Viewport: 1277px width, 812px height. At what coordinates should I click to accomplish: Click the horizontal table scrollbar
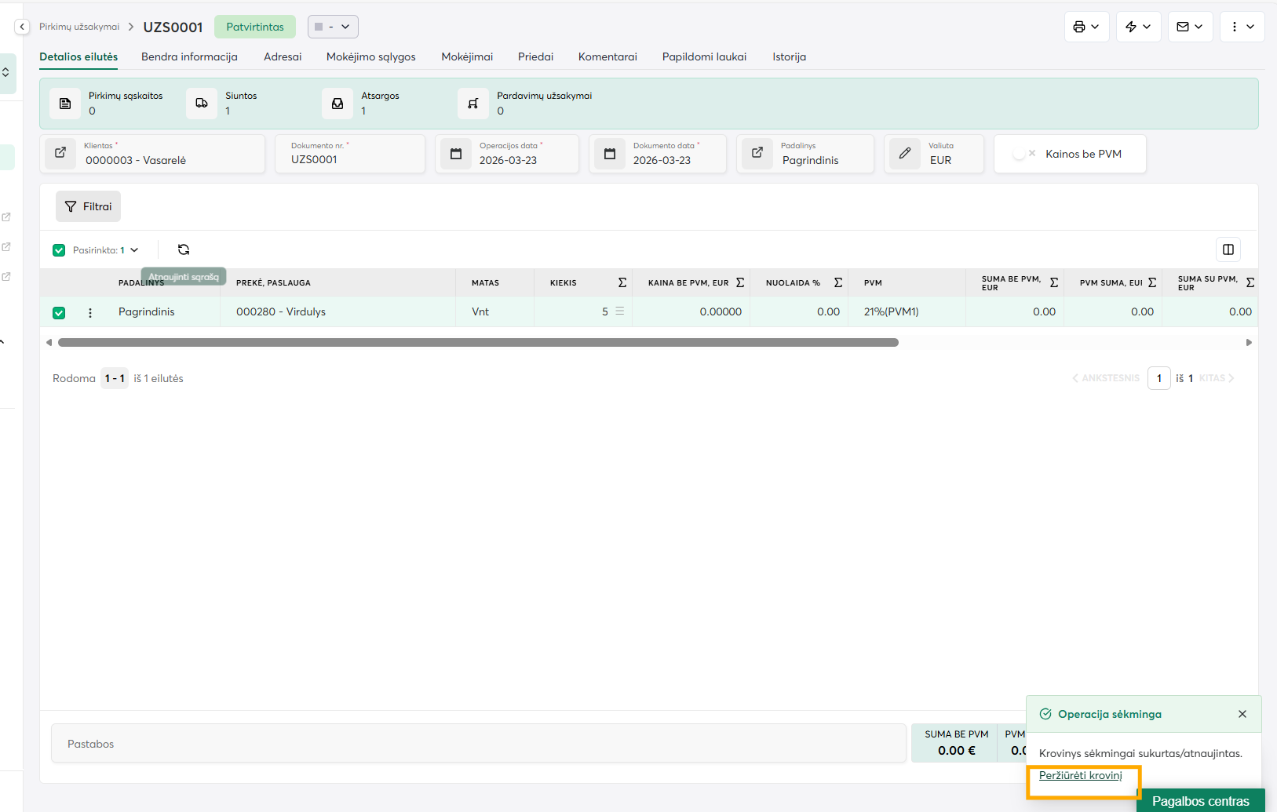pyautogui.click(x=478, y=343)
